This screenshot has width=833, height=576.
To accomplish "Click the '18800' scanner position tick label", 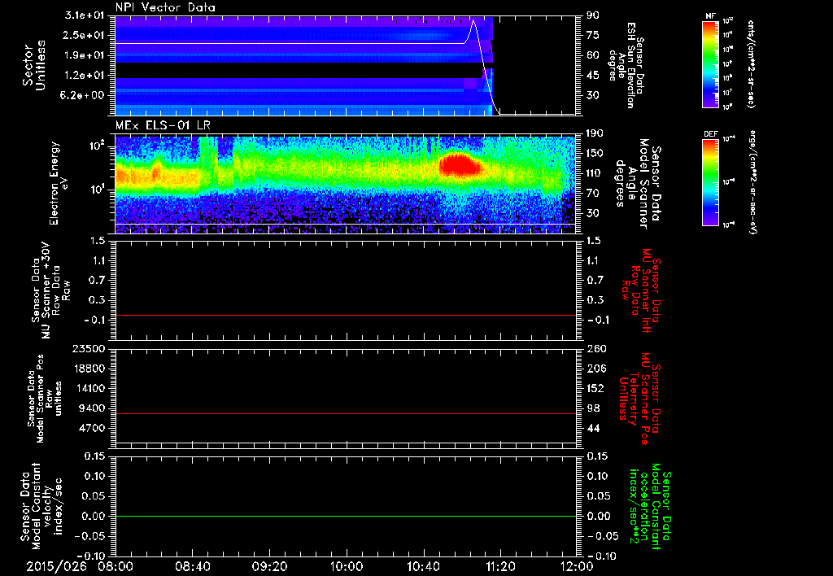I will click(x=89, y=369).
